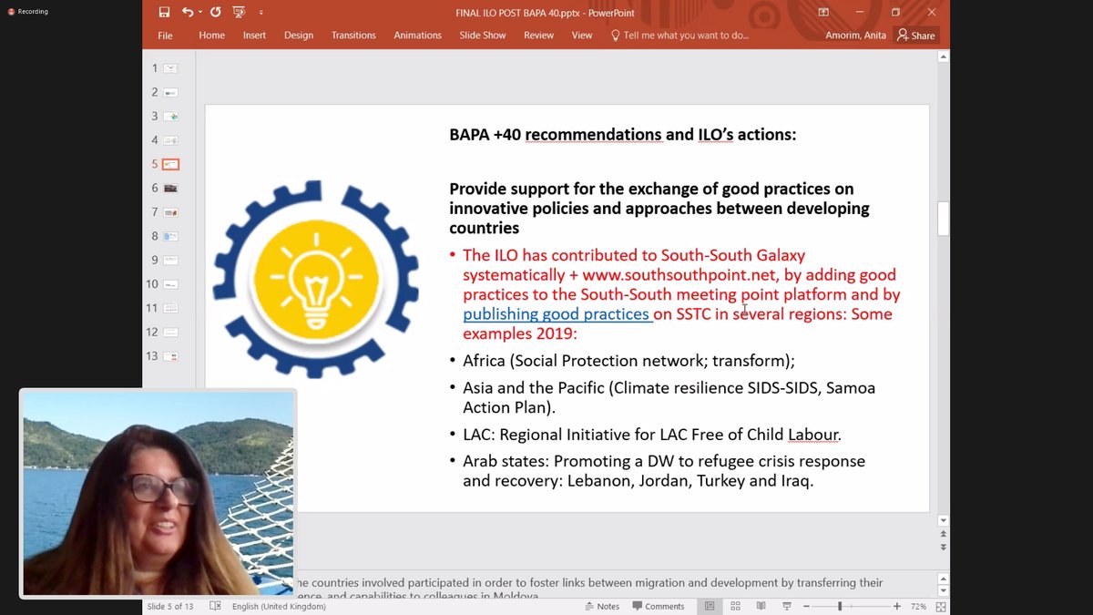1093x615 pixels.
Task: Select slide 1 thumbnail
Action: coord(170,68)
